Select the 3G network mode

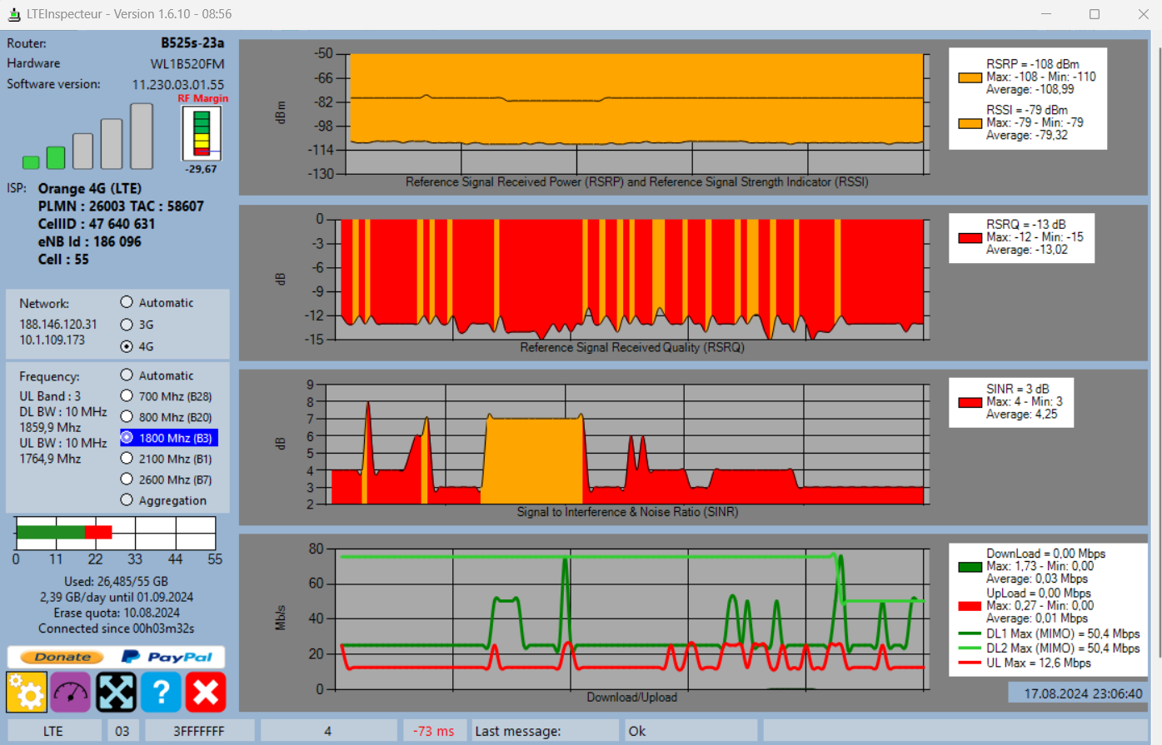(137, 325)
